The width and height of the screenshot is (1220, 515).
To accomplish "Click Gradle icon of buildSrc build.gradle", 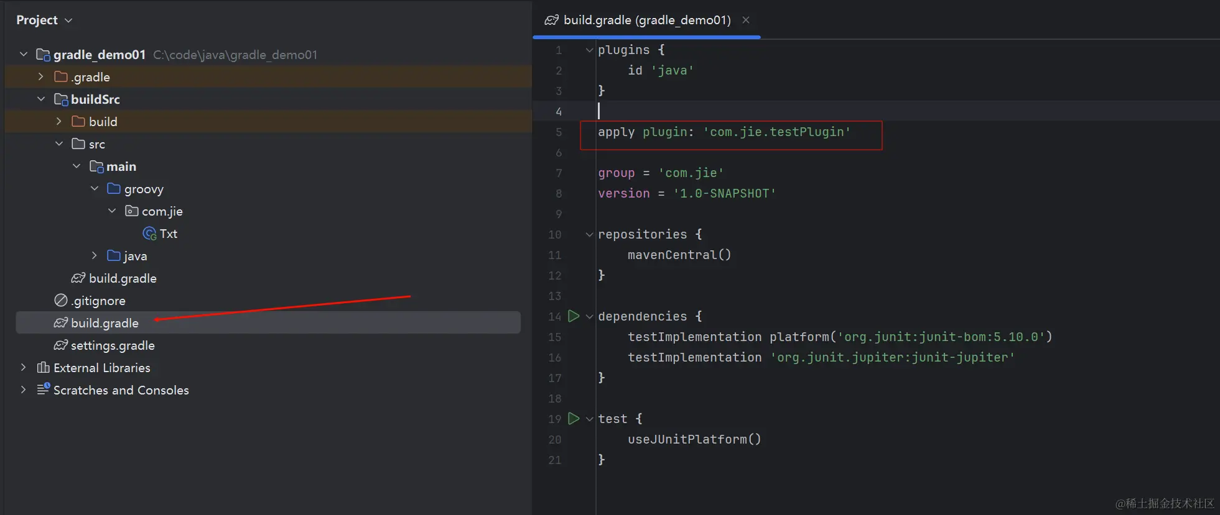I will 78,278.
